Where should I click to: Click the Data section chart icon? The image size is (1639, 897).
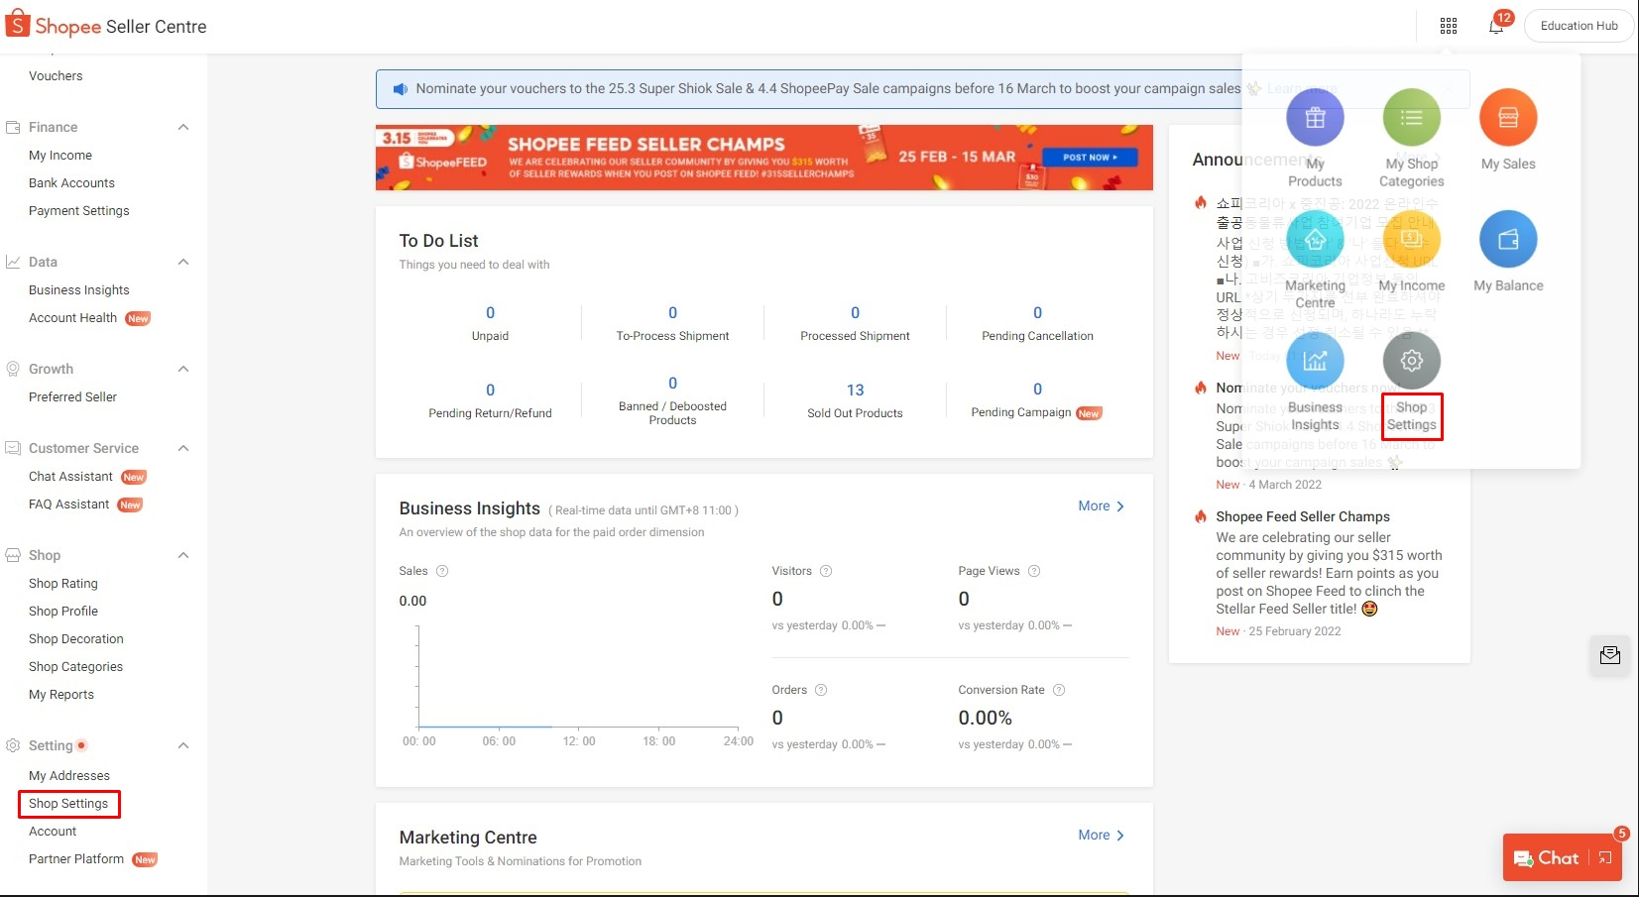coord(13,262)
